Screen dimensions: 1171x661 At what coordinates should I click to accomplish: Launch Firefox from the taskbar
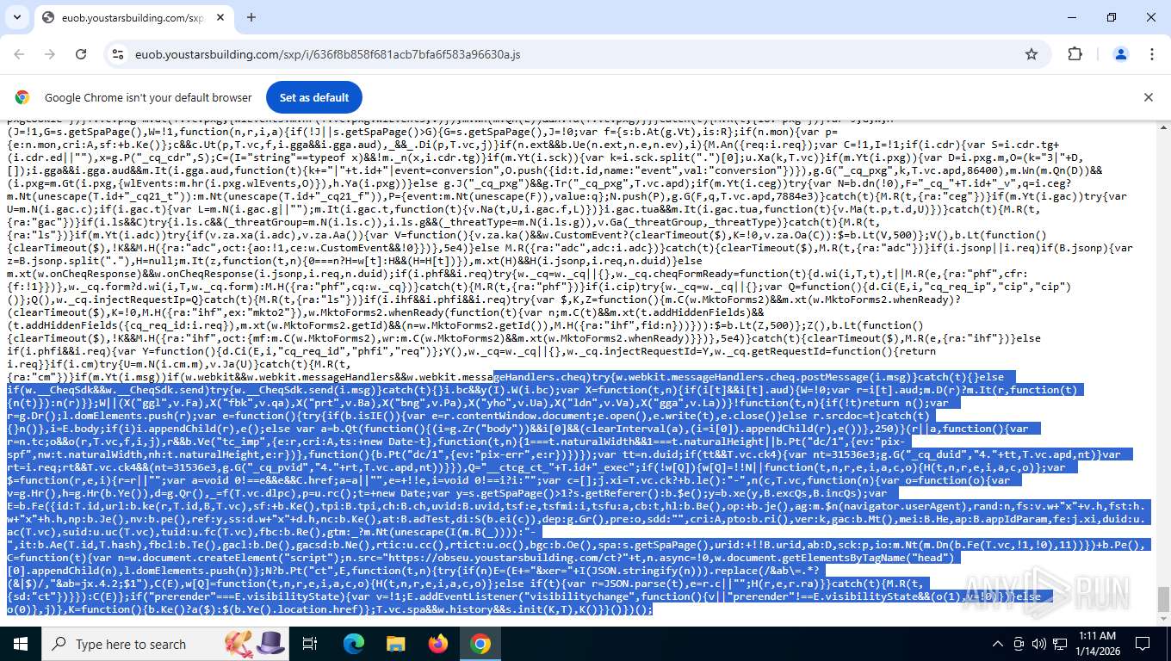click(x=437, y=644)
